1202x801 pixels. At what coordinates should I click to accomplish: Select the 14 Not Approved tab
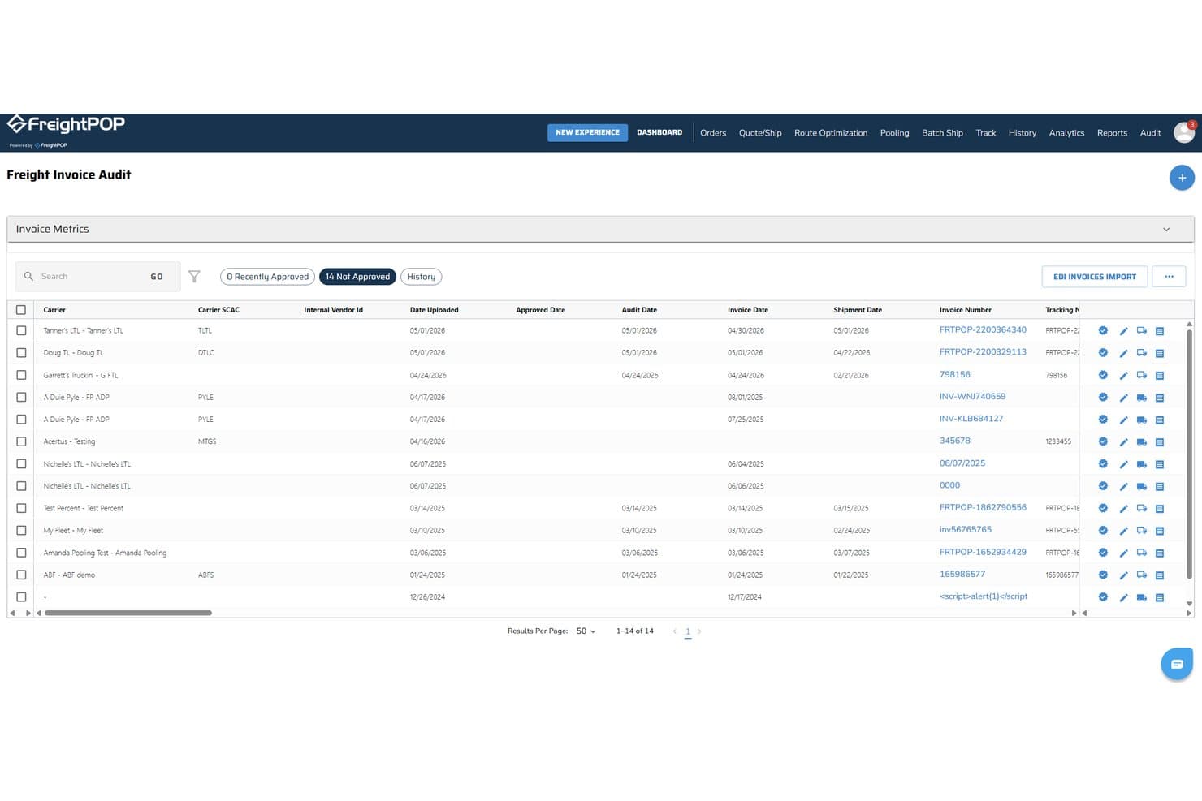click(x=357, y=277)
